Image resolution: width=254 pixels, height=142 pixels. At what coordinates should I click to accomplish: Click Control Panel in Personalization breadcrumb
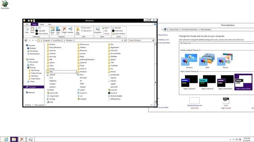pos(174,30)
